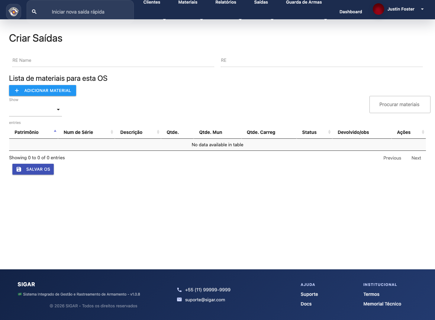The width and height of the screenshot is (435, 320).
Task: Click the +55 (11) 99999-9999 phone number
Action: tap(208, 290)
